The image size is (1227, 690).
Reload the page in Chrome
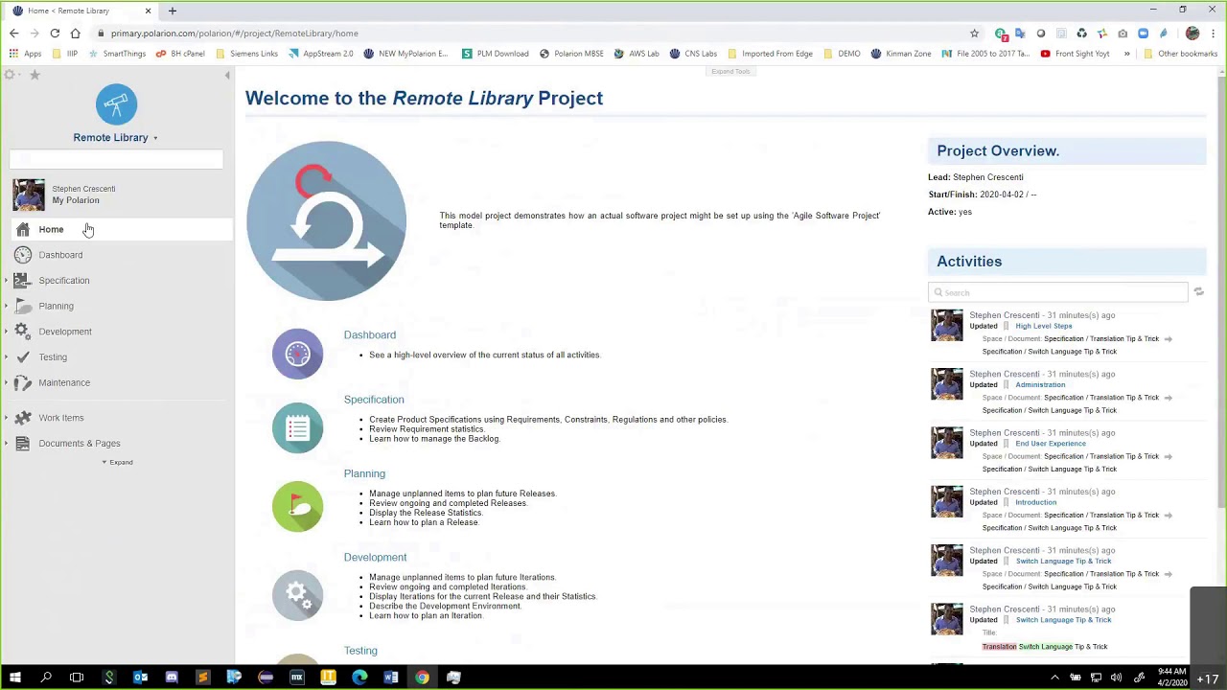[x=55, y=34]
